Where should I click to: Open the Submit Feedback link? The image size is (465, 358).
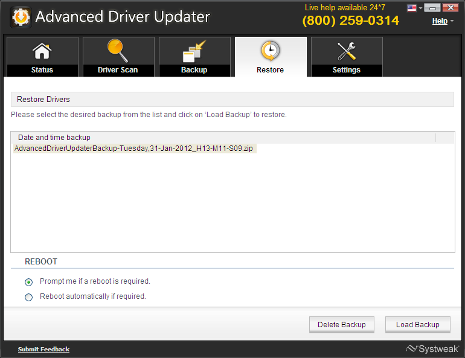click(43, 349)
